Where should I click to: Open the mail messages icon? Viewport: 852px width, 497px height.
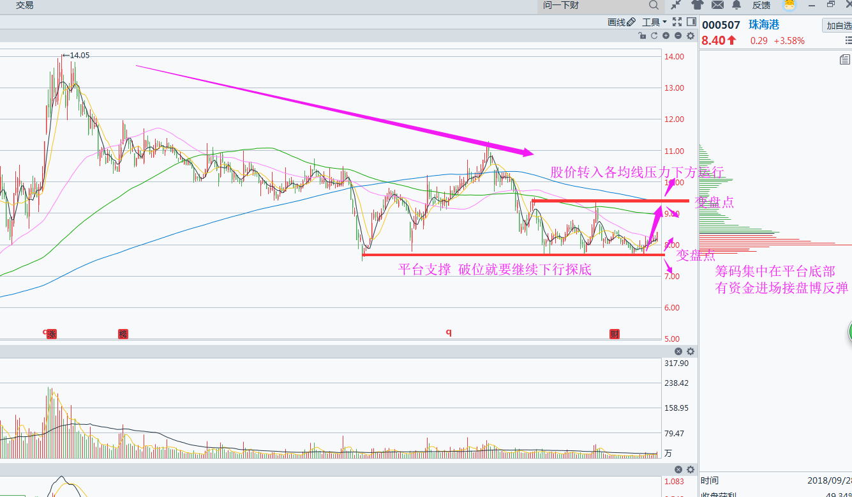click(x=717, y=5)
